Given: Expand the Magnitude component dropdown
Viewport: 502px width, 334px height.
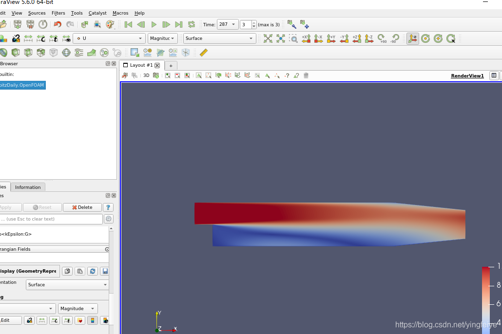Looking at the screenshot, I should coord(163,38).
